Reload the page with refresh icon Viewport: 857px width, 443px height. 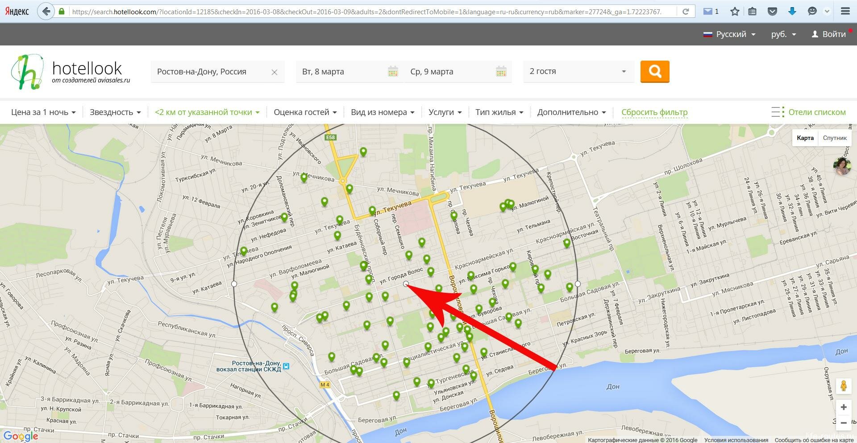686,12
